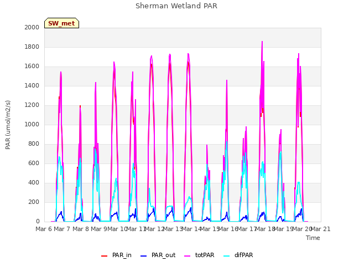Click the x-axis tick Mar 9
The width and height of the screenshot is (354, 266).
click(x=98, y=229)
